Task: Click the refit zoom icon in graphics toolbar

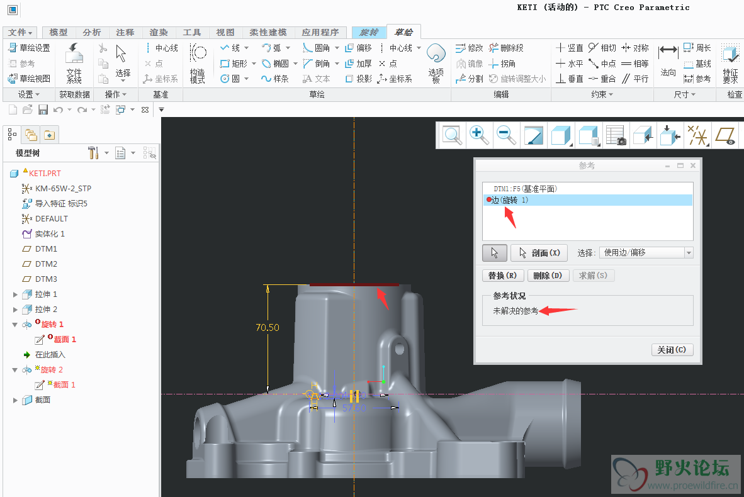Action: click(x=452, y=135)
